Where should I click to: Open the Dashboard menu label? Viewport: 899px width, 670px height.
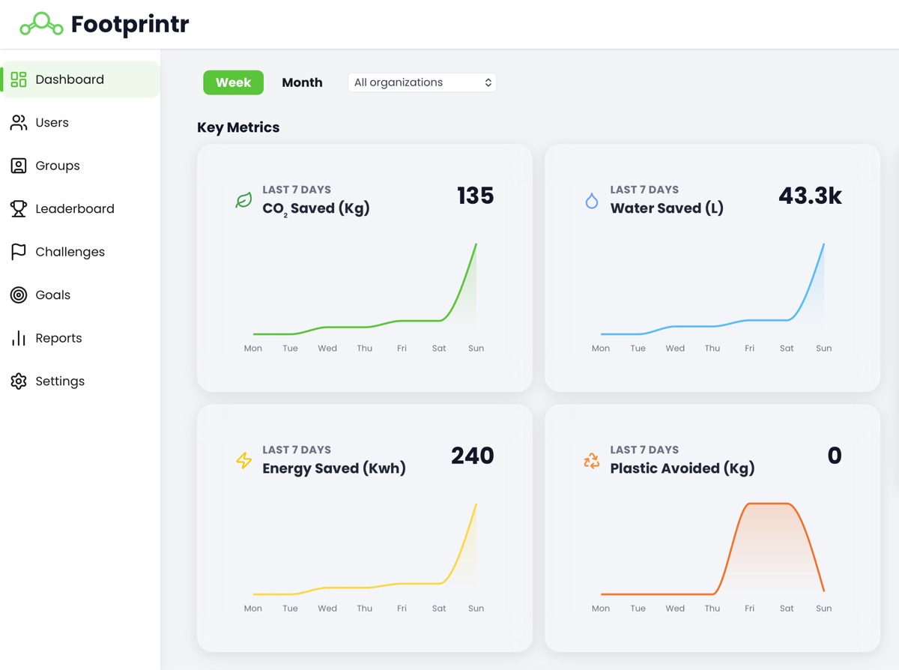[x=70, y=79]
